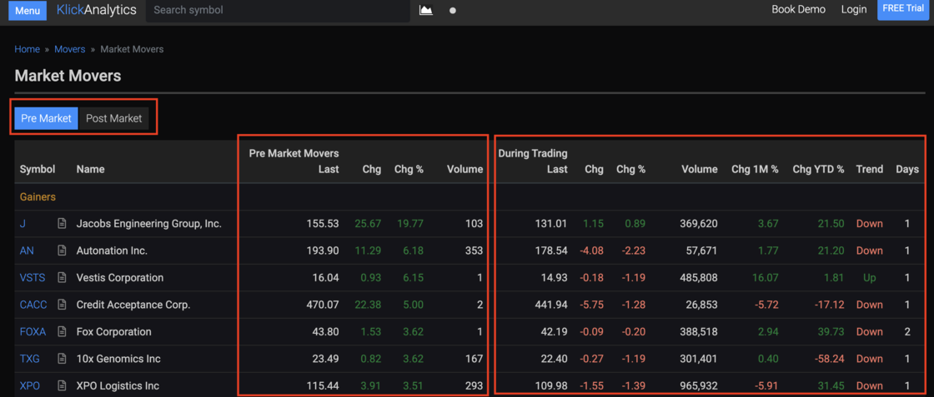The height and width of the screenshot is (397, 934).
Task: Select XPO Logistics Inc name
Action: (118, 385)
